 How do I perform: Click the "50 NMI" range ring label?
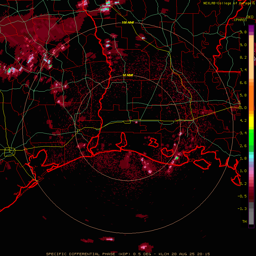pyautogui.click(x=128, y=75)
